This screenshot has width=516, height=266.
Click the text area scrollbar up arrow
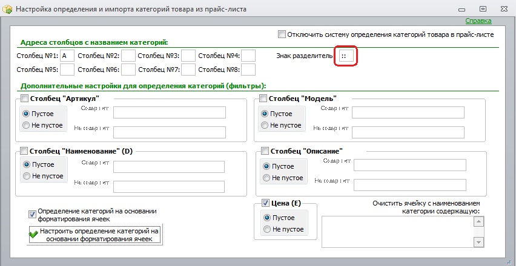[x=478, y=222]
